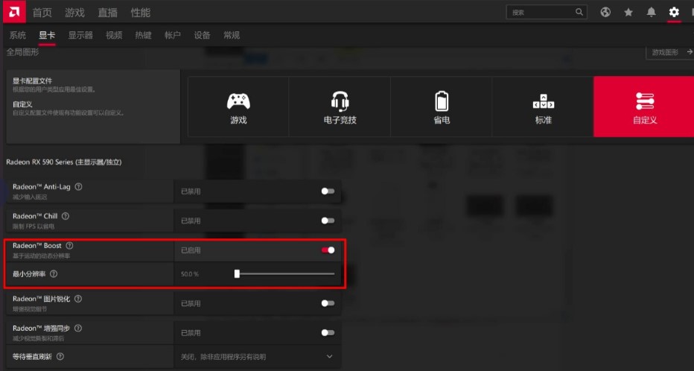
Task: Open help for Radeon Chill
Action: pyautogui.click(x=66, y=216)
